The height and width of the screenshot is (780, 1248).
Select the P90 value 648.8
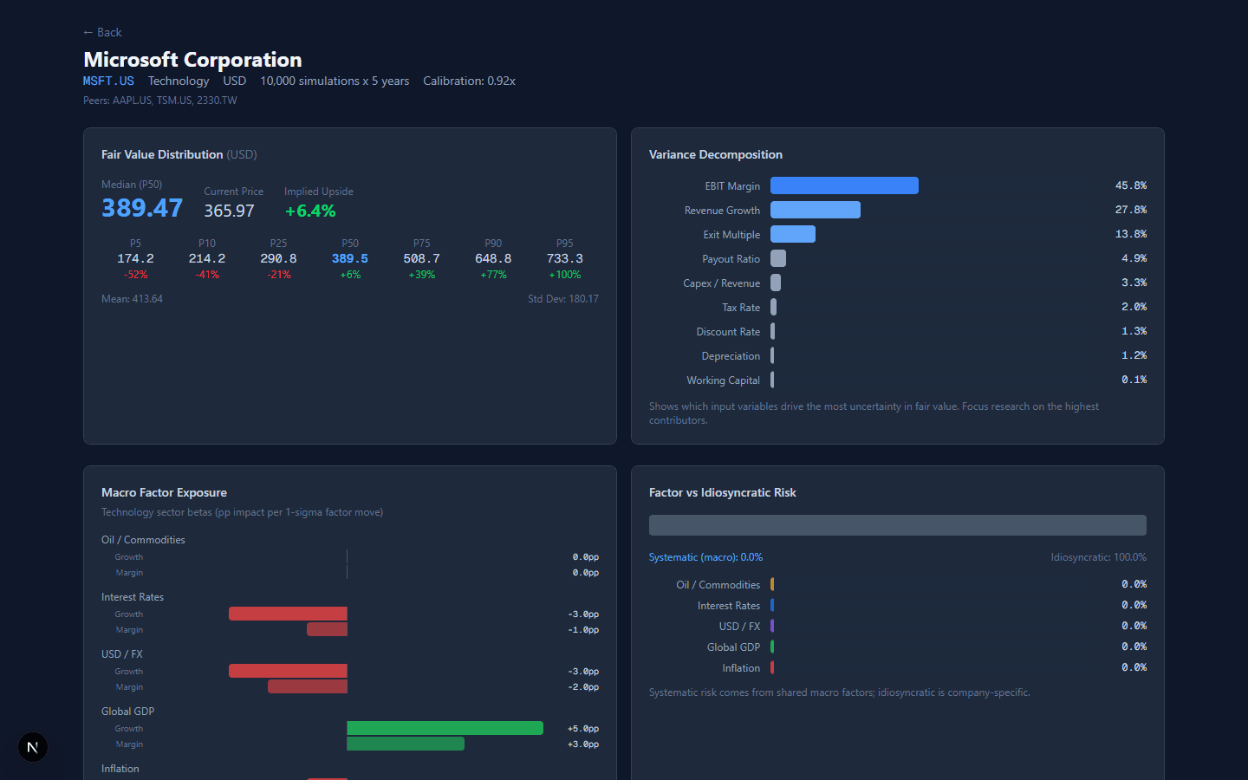coord(493,258)
